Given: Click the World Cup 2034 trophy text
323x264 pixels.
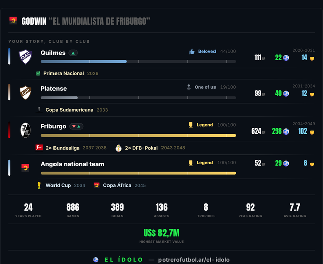Looking at the screenshot, I should tap(65, 186).
